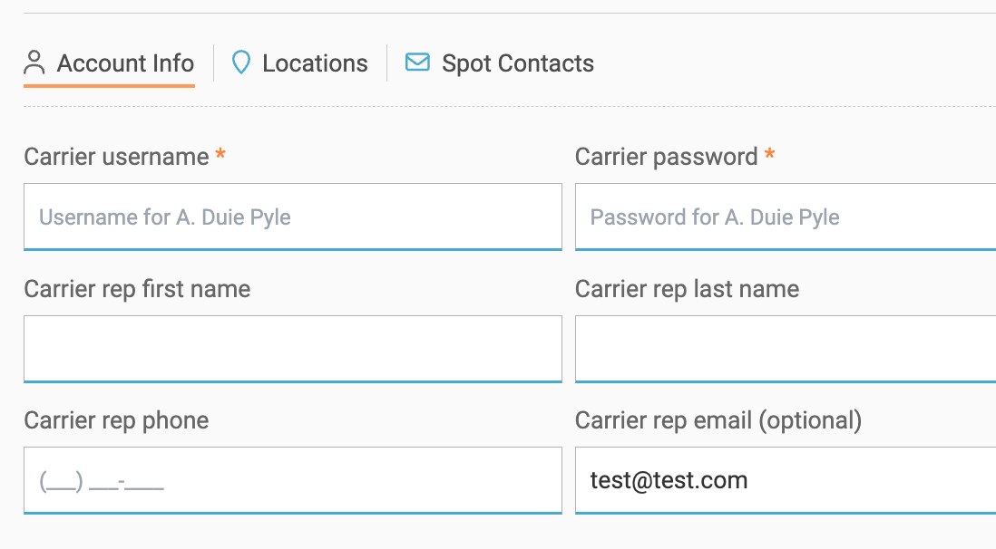The width and height of the screenshot is (996, 549).
Task: Click the envelope icon beside Spot Contacts
Action: click(417, 63)
